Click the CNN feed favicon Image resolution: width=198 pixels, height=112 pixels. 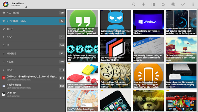(x=4, y=78)
